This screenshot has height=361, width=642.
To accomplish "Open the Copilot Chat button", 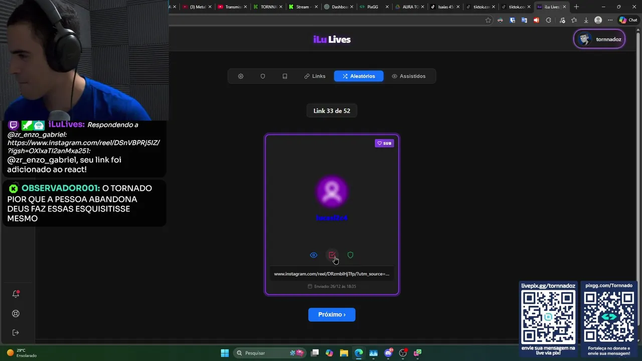I will (x=628, y=20).
